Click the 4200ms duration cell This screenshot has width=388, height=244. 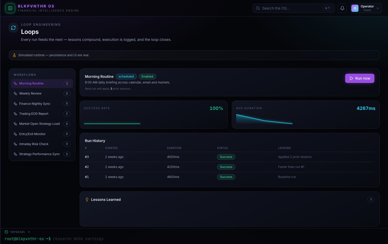click(x=173, y=167)
